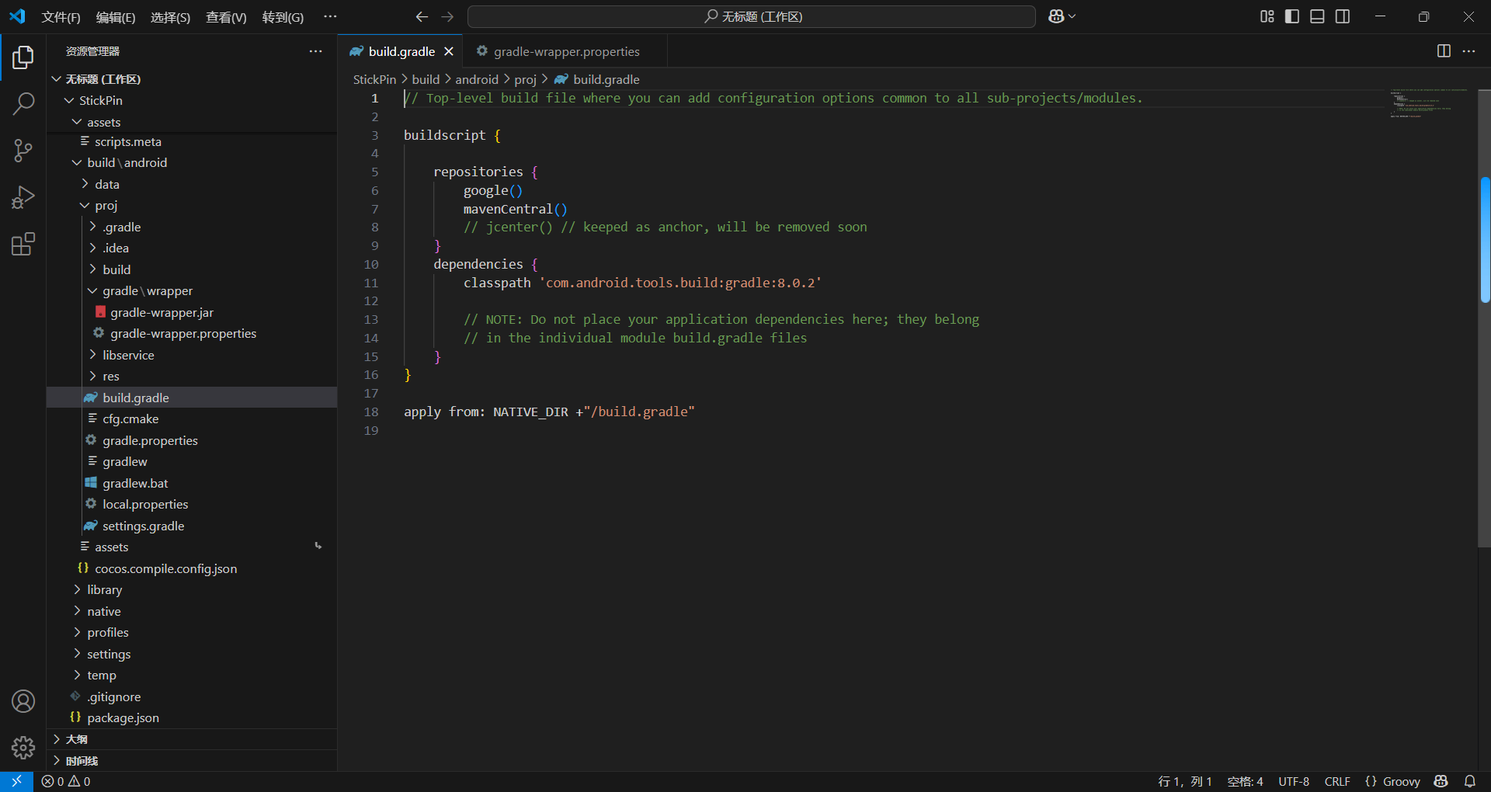Viewport: 1491px width, 792px height.
Task: Open the Source Control view
Action: click(x=23, y=151)
